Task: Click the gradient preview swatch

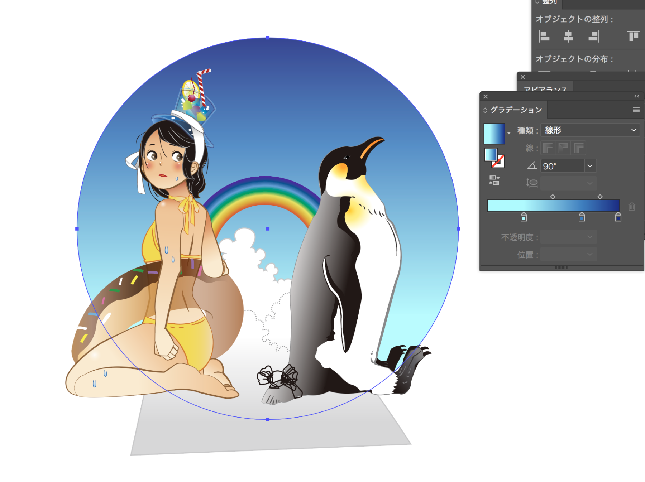Action: 494,134
